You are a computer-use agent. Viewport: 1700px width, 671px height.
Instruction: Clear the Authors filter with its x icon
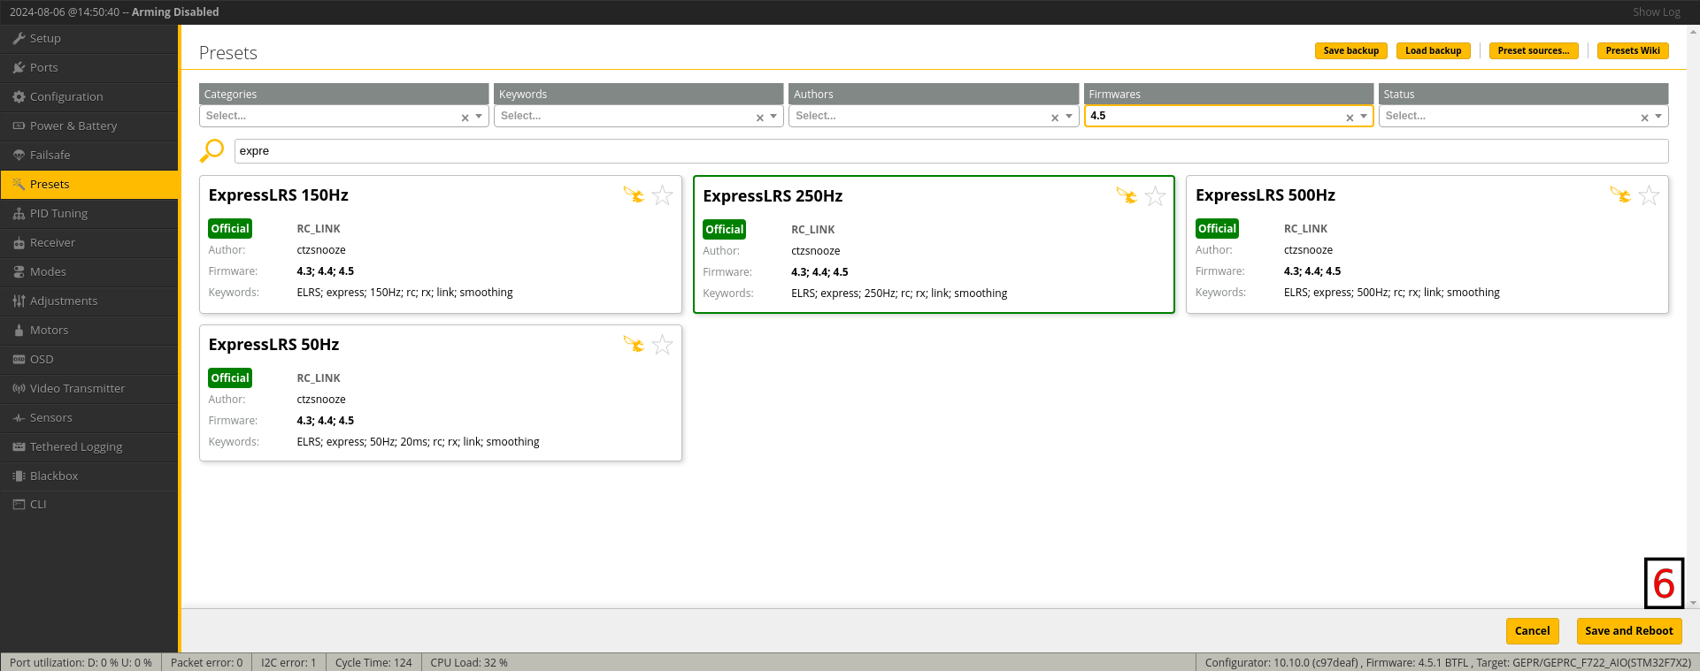(1054, 118)
